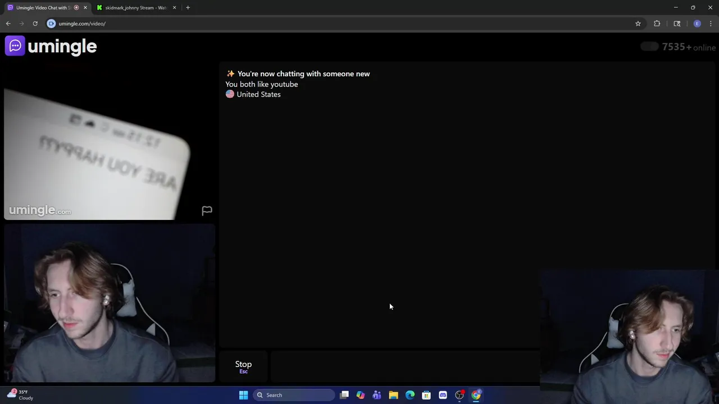
Task: Launch Microsoft Edge from the taskbar
Action: 410,395
